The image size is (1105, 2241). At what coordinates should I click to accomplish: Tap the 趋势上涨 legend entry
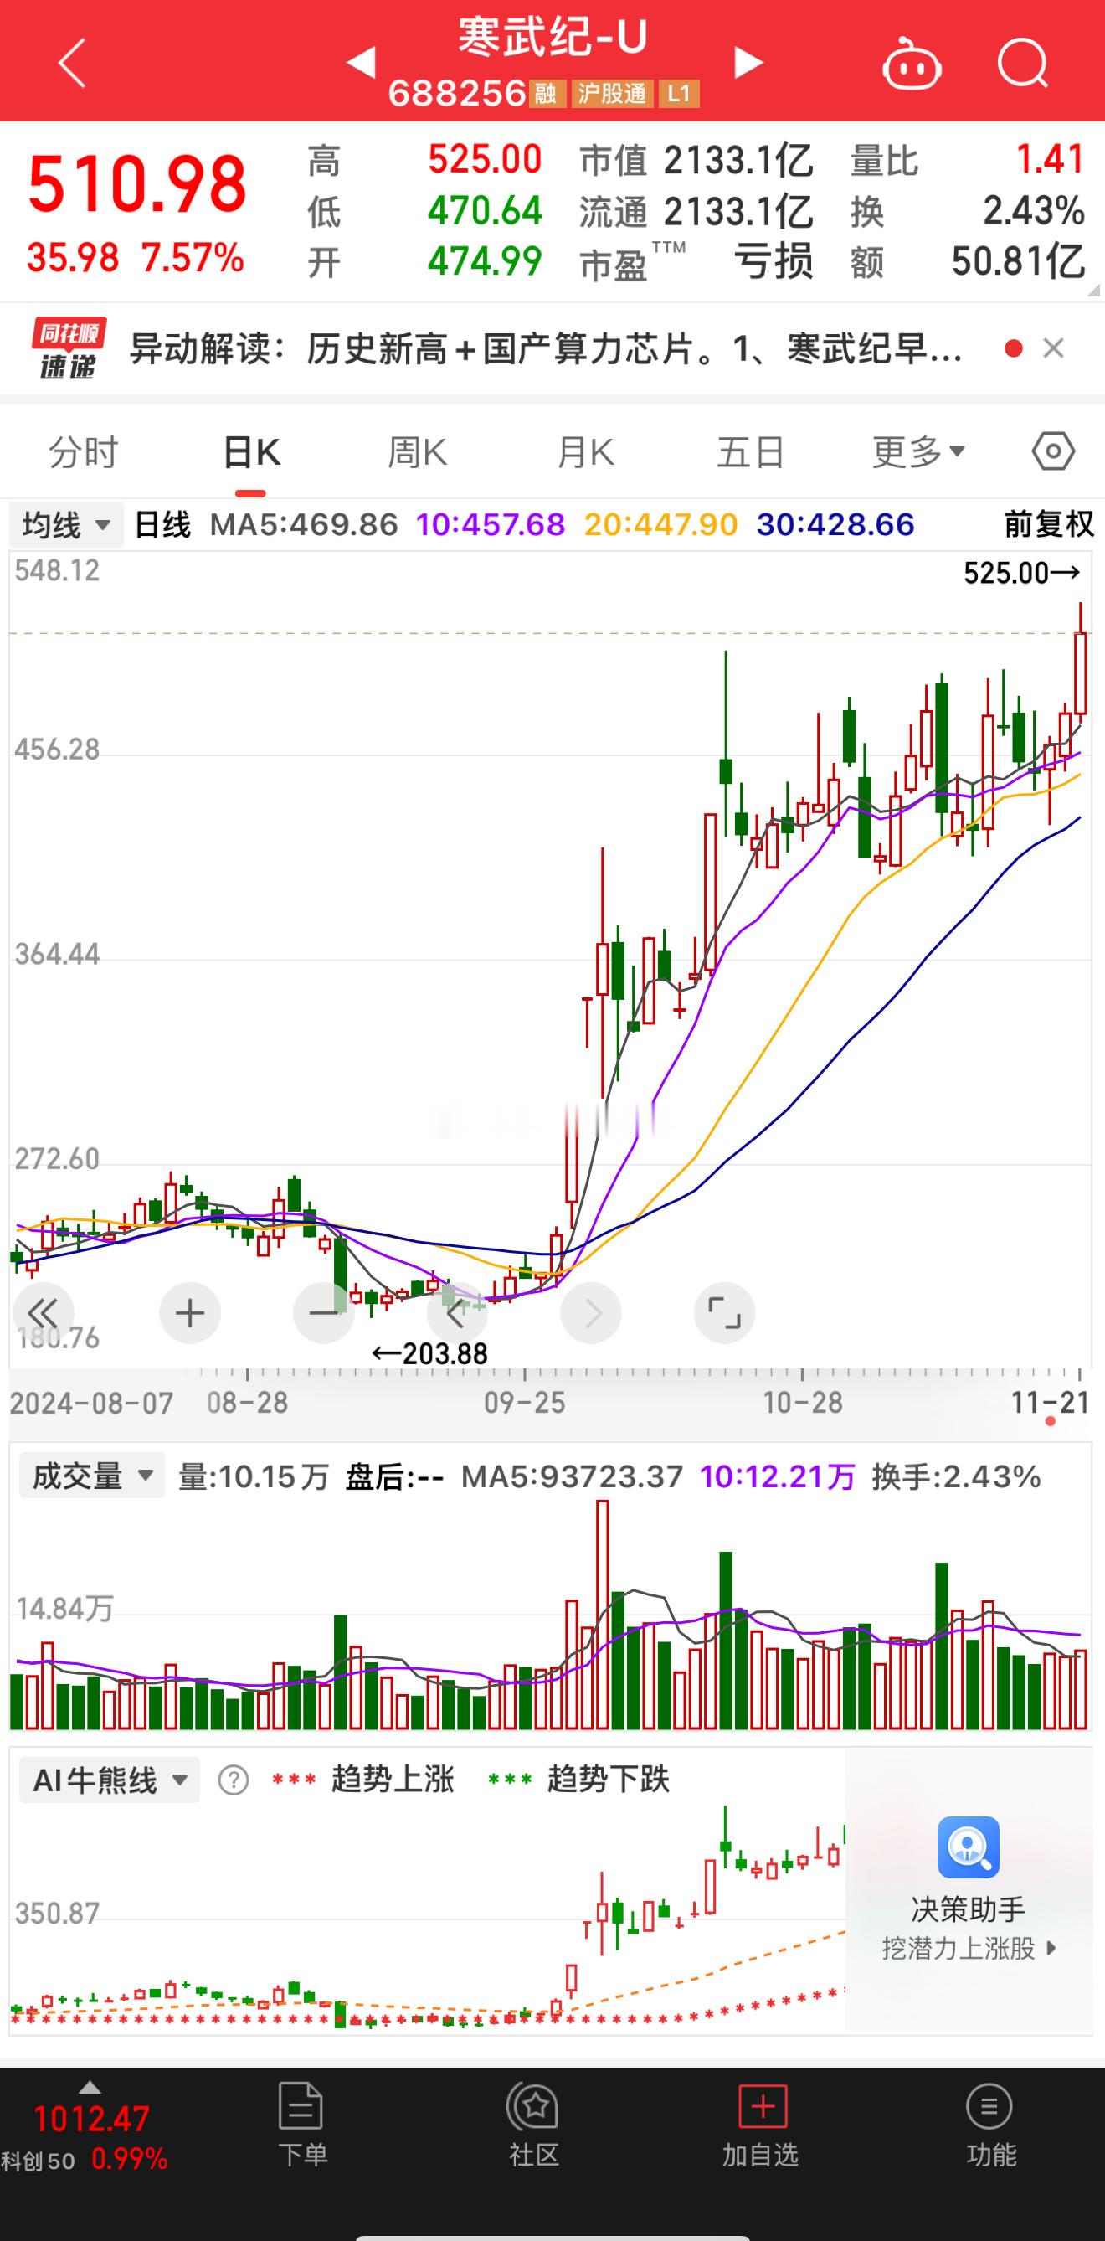362,1779
